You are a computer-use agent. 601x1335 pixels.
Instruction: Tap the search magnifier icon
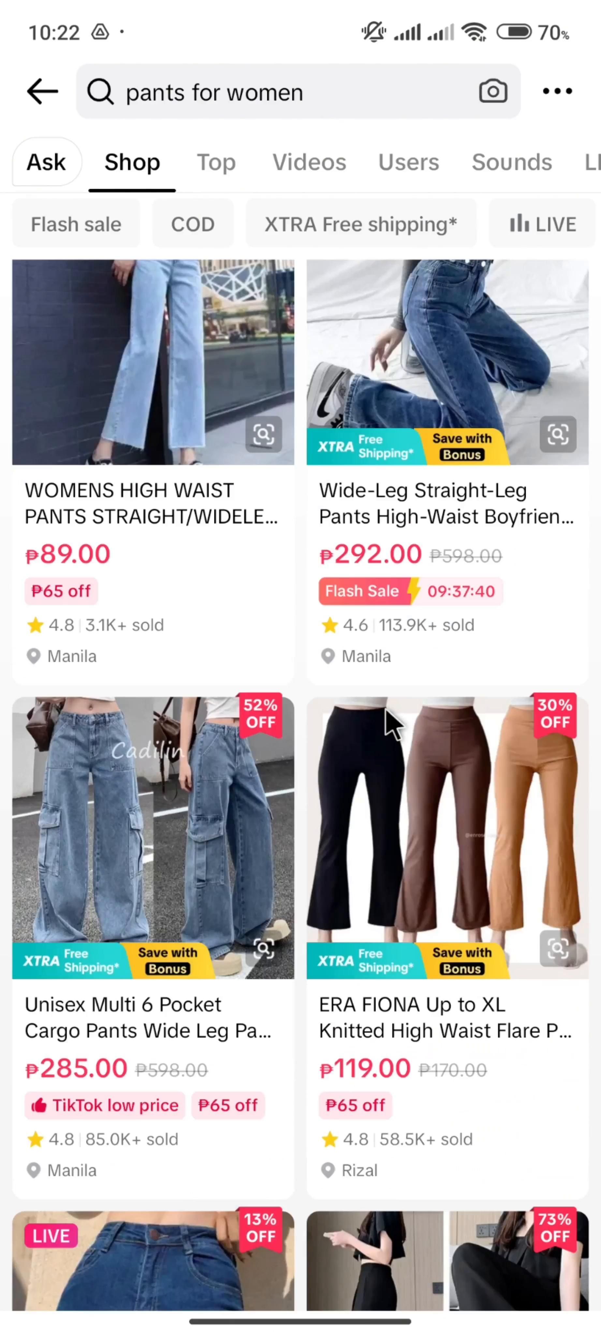pyautogui.click(x=100, y=92)
